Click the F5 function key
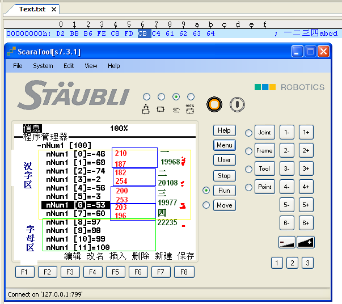 point(115,272)
